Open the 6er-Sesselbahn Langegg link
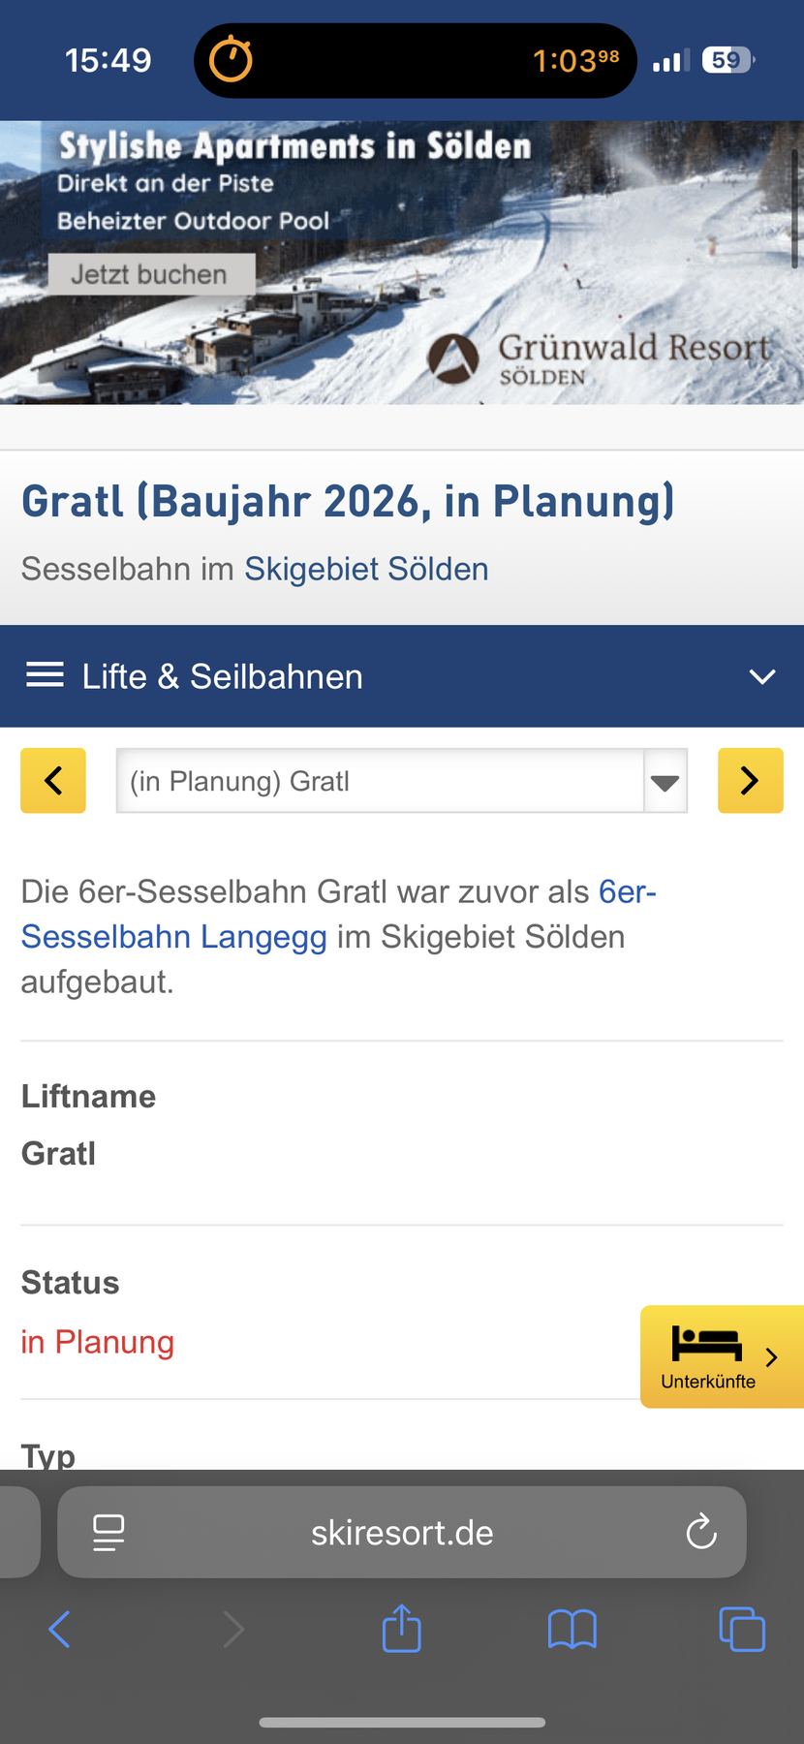Viewport: 804px width, 1744px height. (x=174, y=936)
